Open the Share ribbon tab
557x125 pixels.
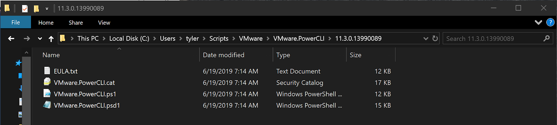76,23
